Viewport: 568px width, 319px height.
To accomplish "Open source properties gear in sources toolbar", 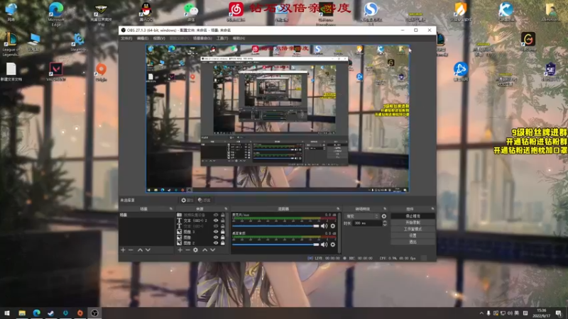I will [195, 250].
